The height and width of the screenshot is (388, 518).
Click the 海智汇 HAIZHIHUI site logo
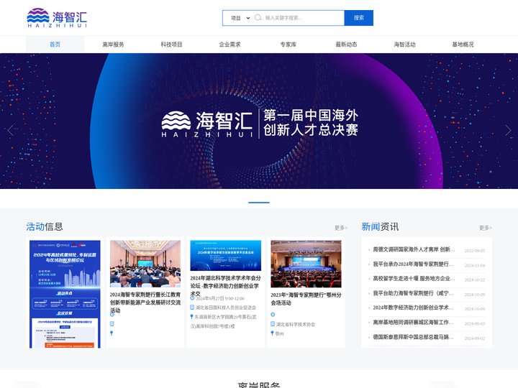coord(57,18)
